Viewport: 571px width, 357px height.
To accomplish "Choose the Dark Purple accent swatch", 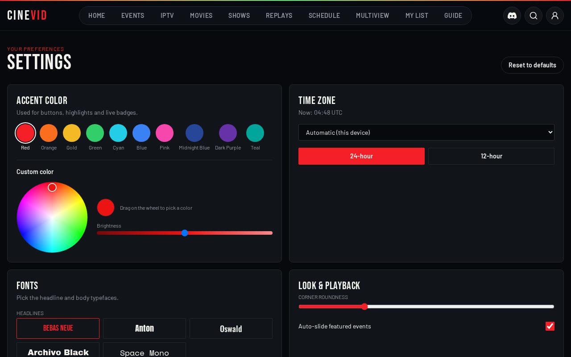I will pos(228,133).
